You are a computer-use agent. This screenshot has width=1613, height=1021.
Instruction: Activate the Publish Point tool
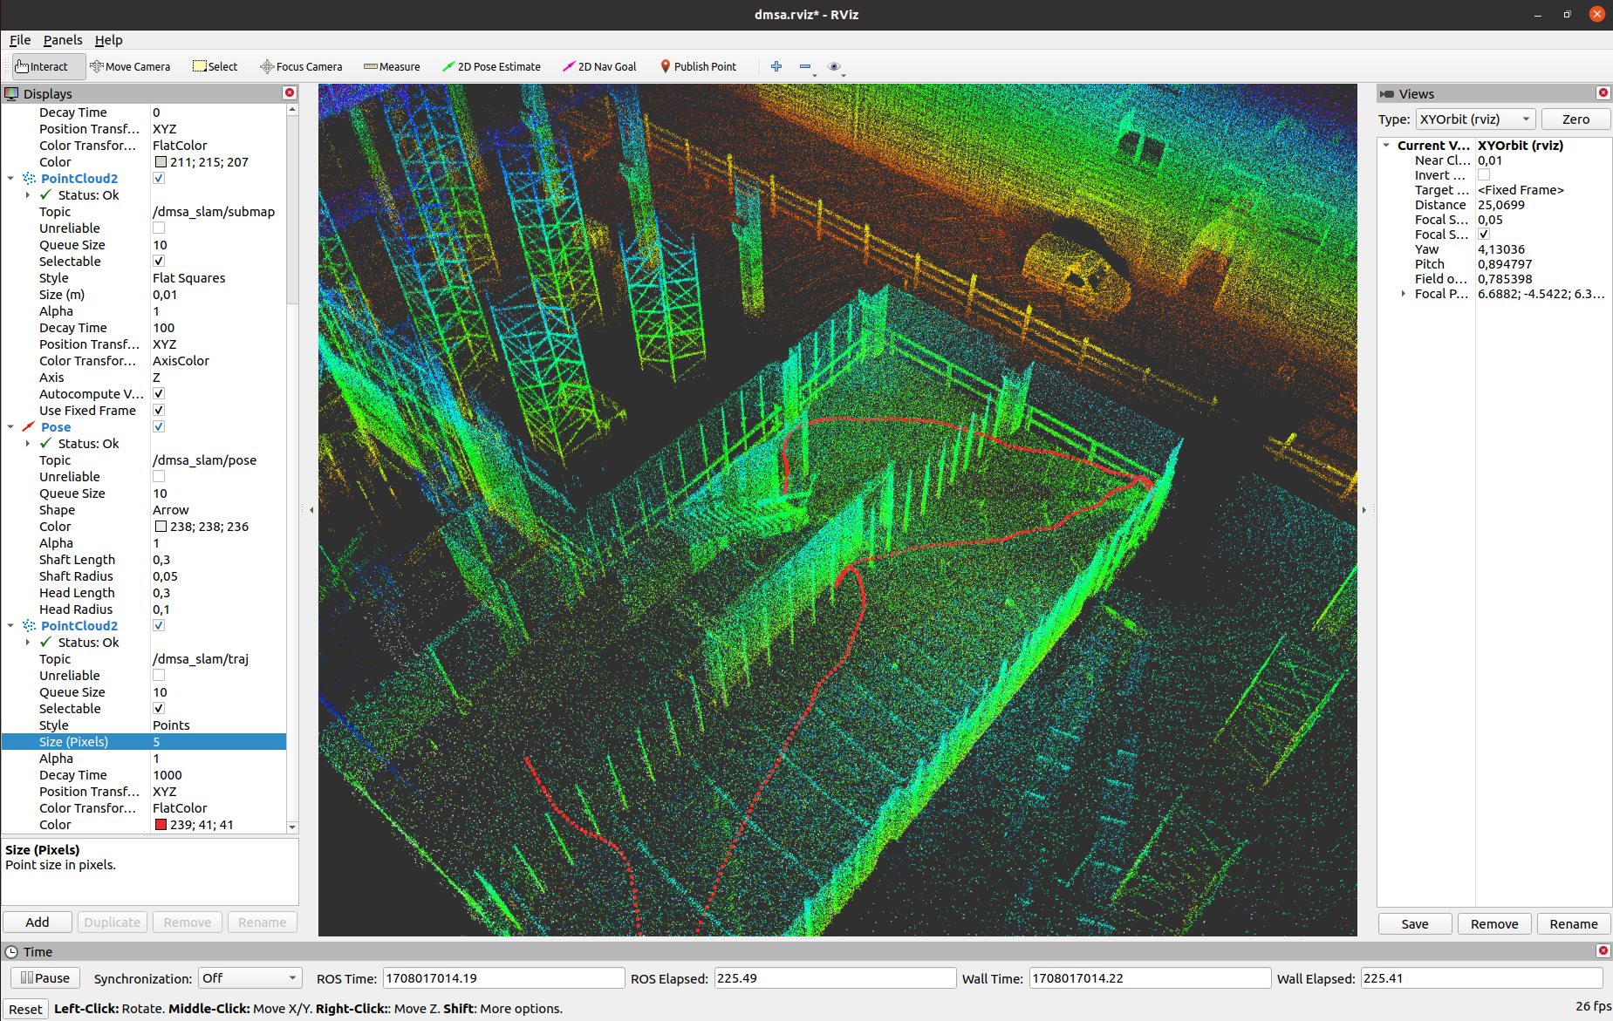pyautogui.click(x=698, y=66)
